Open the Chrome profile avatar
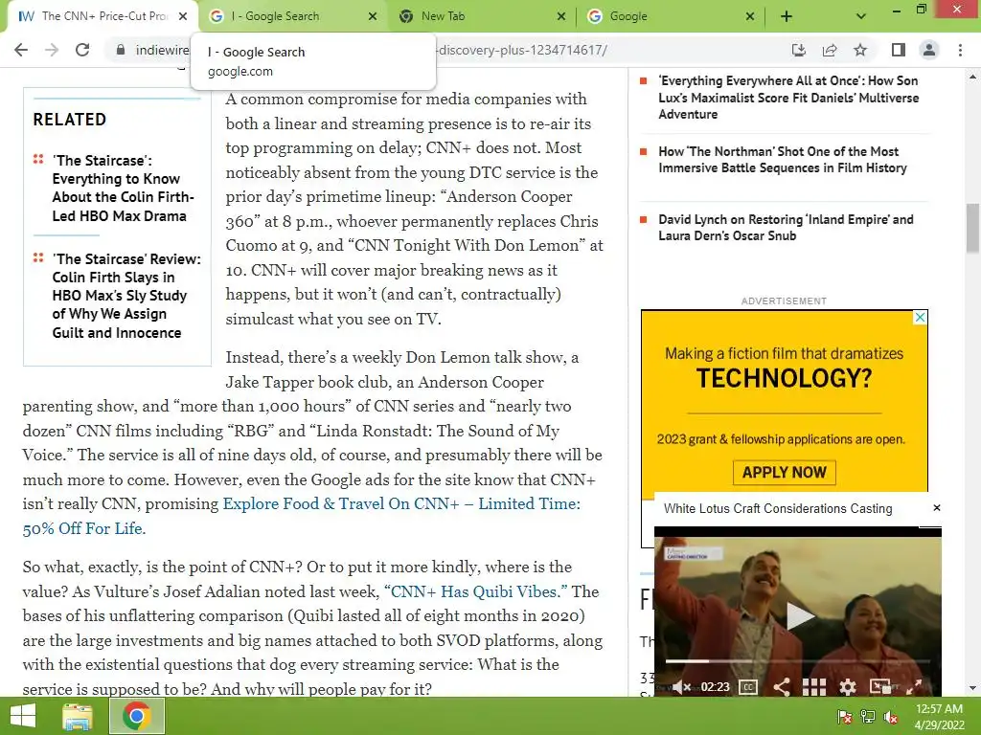981x735 pixels. pos(929,50)
